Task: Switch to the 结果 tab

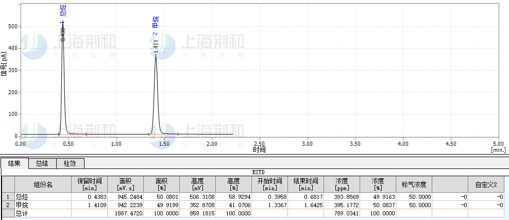Action: (15, 163)
